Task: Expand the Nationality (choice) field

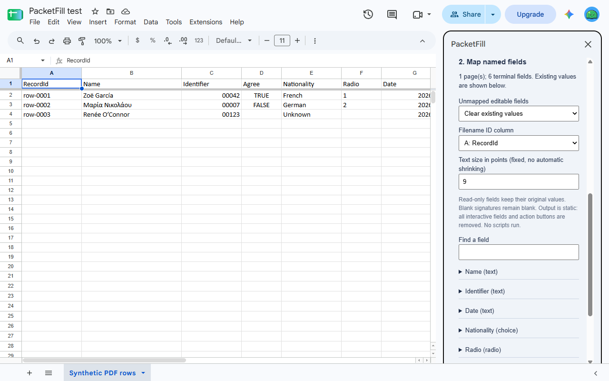Action: 519,330
